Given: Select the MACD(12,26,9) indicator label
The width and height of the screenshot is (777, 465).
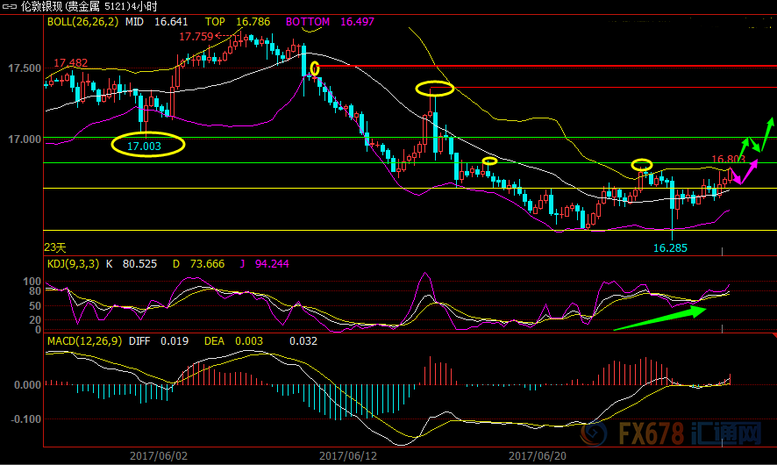Looking at the screenshot, I should pos(84,340).
